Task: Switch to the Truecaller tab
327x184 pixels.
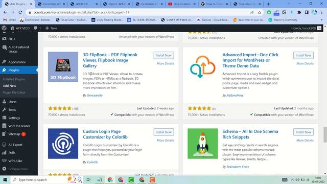Action: pos(247,4)
